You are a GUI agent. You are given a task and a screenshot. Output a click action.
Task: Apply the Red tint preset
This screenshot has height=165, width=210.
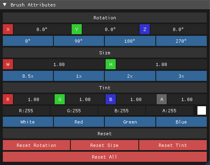pyautogui.click(x=79, y=122)
